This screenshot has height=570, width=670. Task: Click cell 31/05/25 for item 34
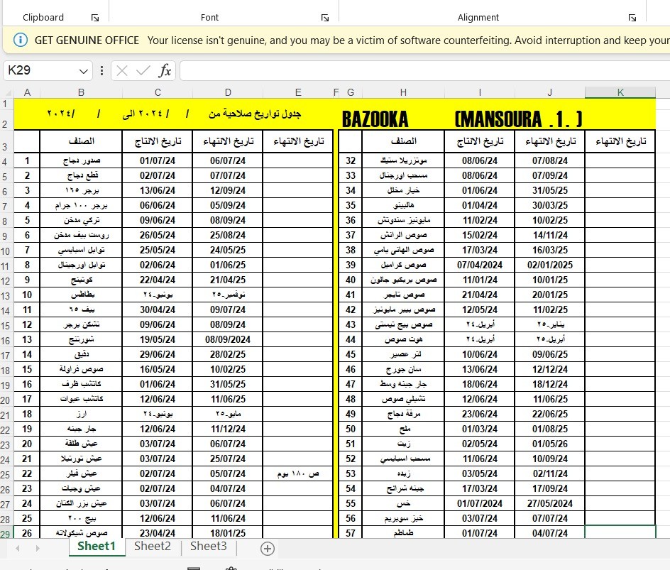(x=550, y=190)
